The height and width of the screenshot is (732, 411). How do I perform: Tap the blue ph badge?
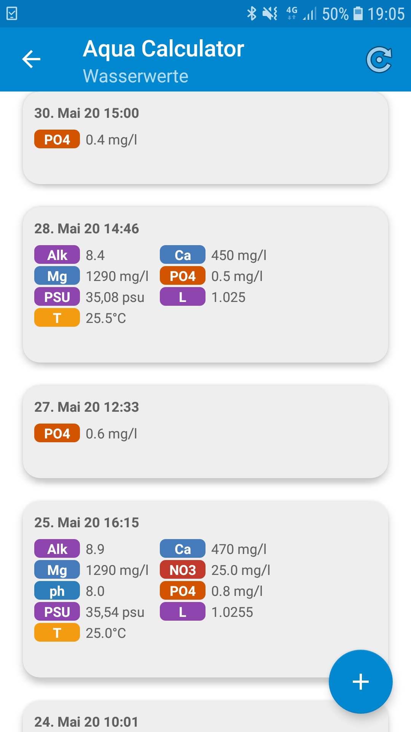[57, 591]
